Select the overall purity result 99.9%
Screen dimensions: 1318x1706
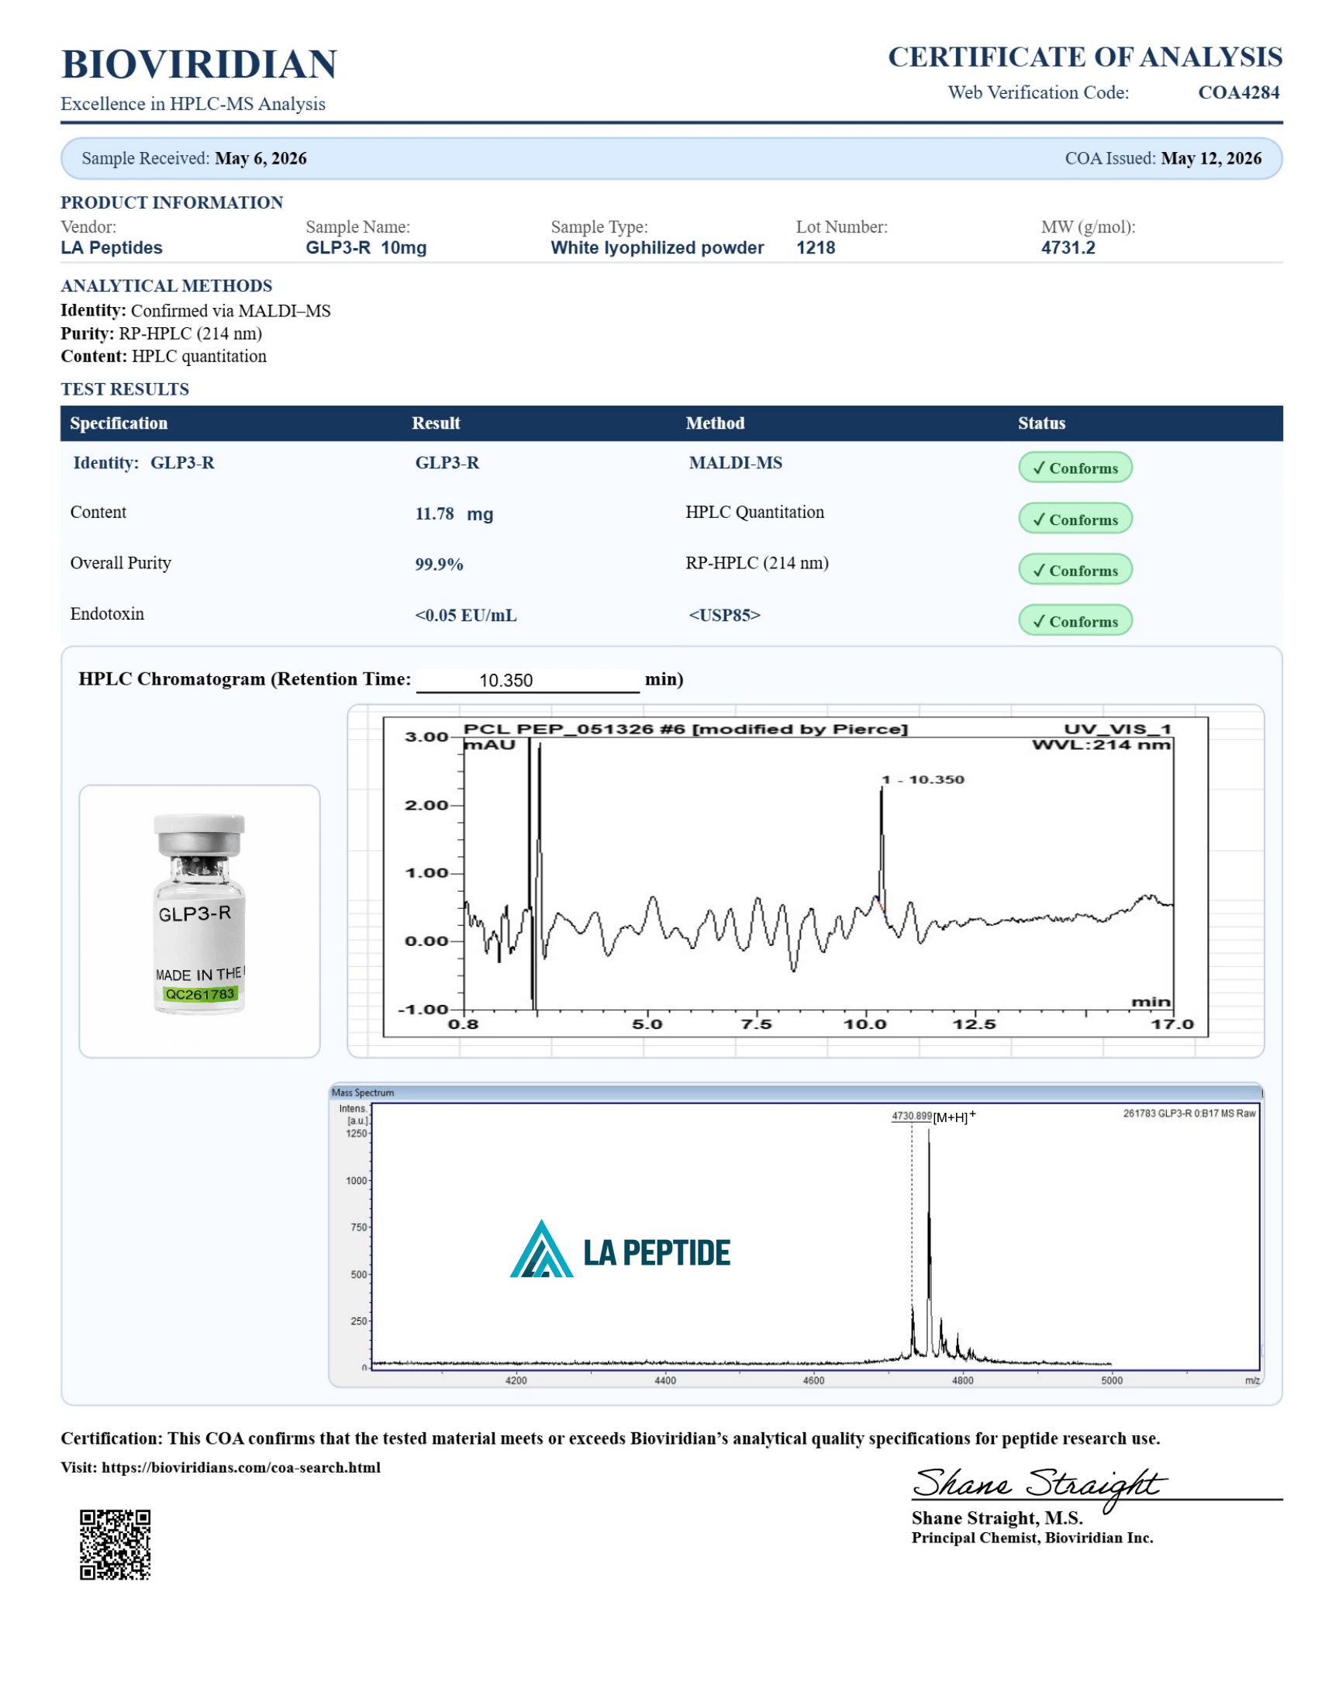pyautogui.click(x=439, y=564)
